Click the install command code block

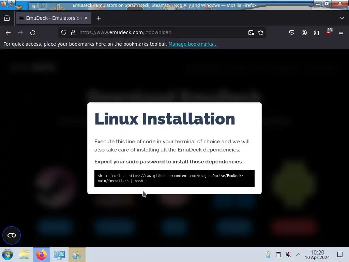[174, 178]
